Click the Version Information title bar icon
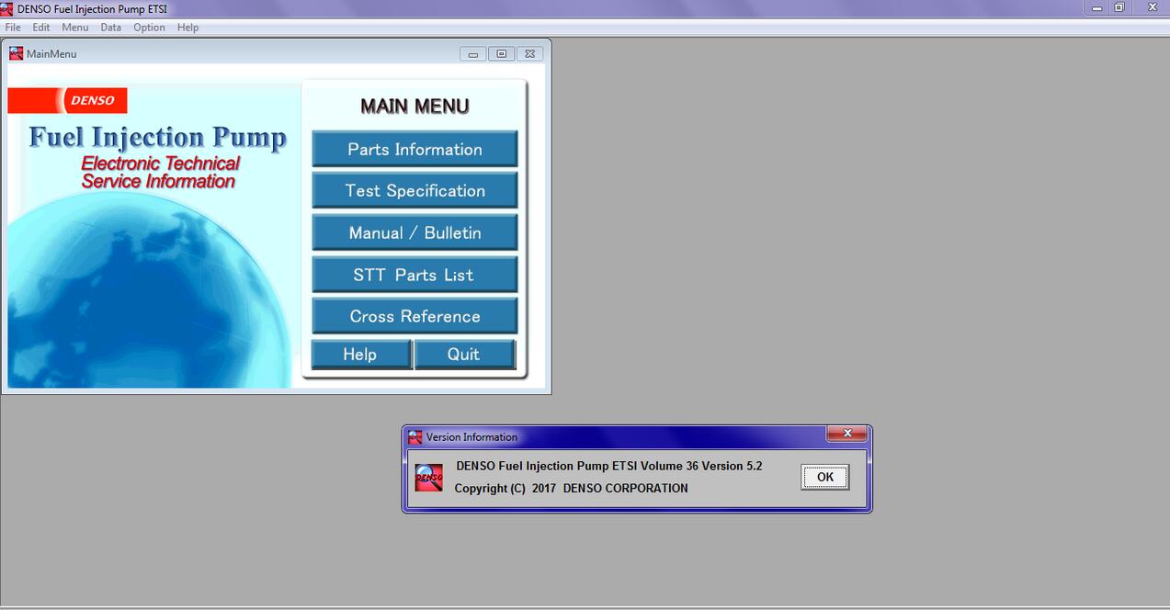1170x610 pixels. coord(415,437)
